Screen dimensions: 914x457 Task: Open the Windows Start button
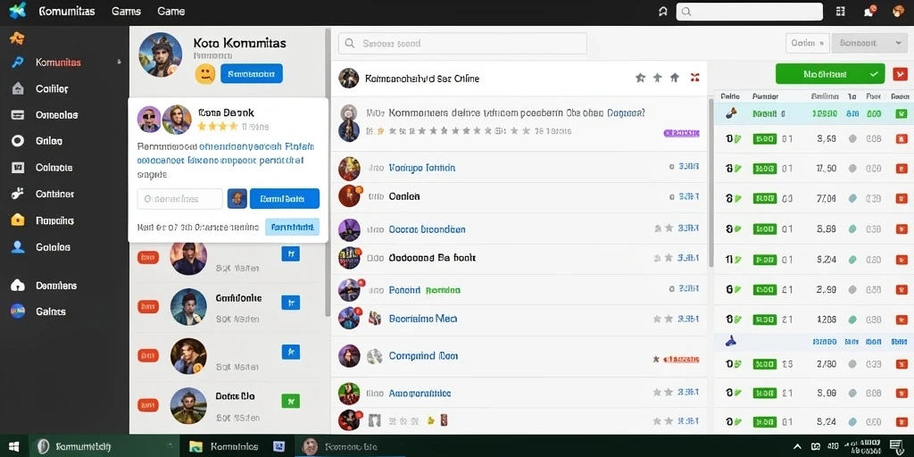tap(13, 446)
